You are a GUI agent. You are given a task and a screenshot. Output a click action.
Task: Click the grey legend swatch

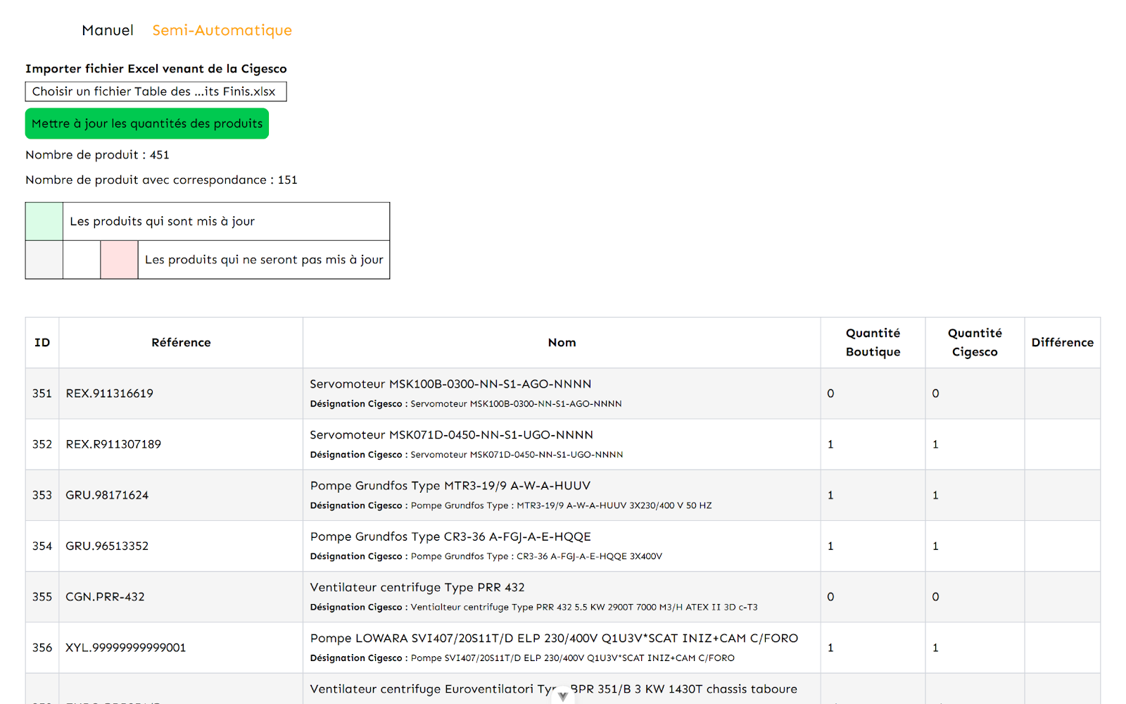click(x=44, y=260)
